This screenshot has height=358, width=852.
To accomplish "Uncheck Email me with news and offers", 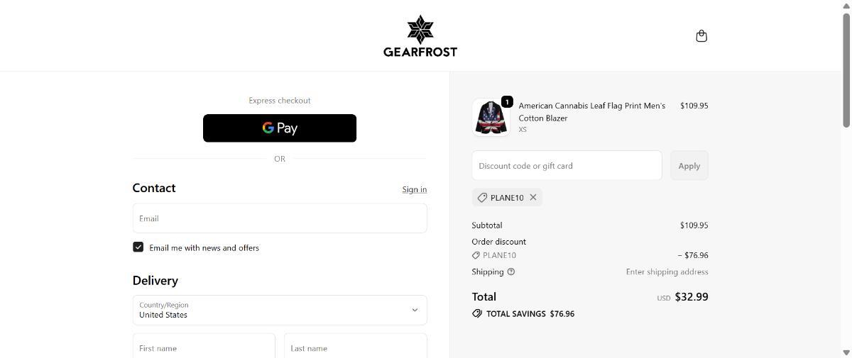I will (x=138, y=247).
